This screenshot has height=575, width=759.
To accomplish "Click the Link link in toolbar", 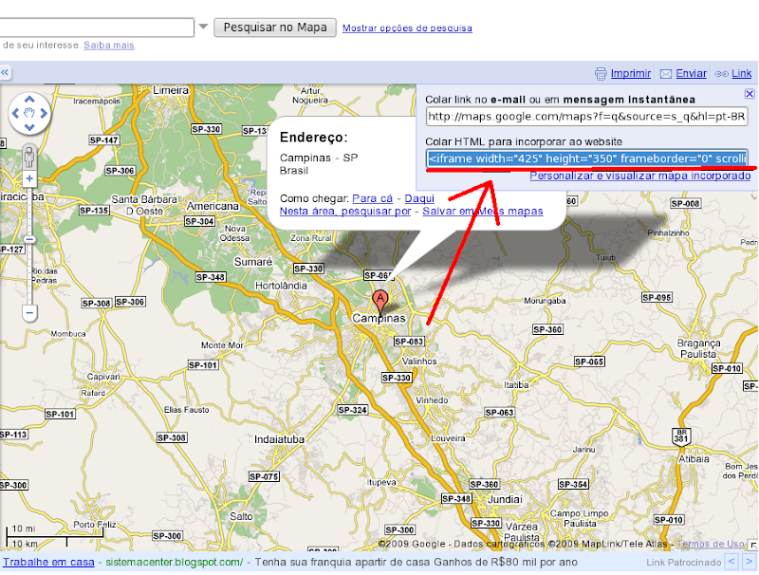I will tap(741, 73).
